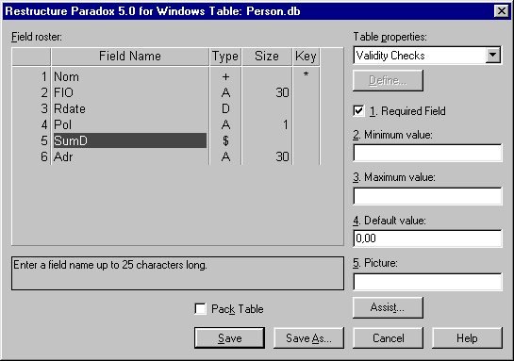Click the Type column header
514x361 pixels.
225,56
